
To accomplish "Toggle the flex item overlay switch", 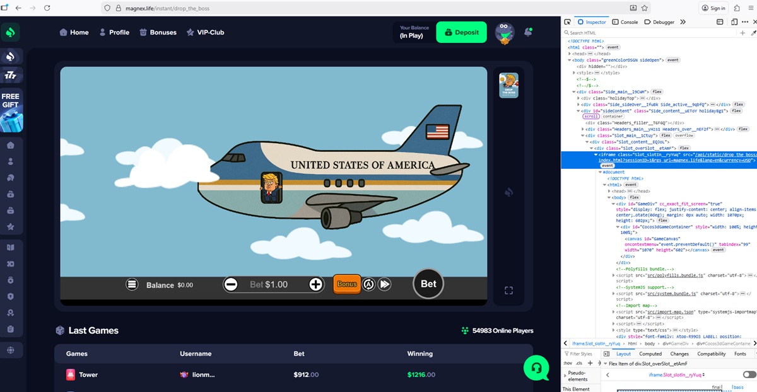I will coord(749,375).
